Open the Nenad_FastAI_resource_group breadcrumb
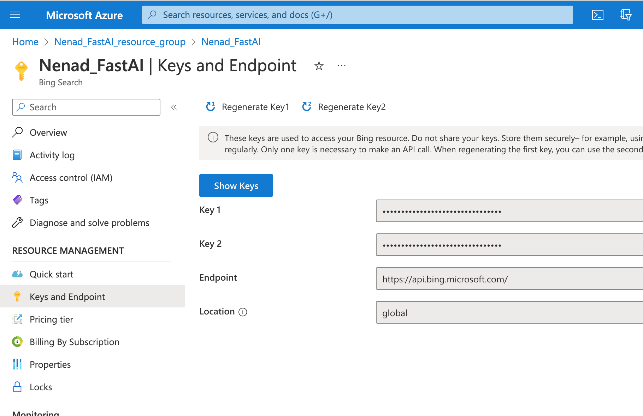Screen dimensions: 643x416 point(120,42)
